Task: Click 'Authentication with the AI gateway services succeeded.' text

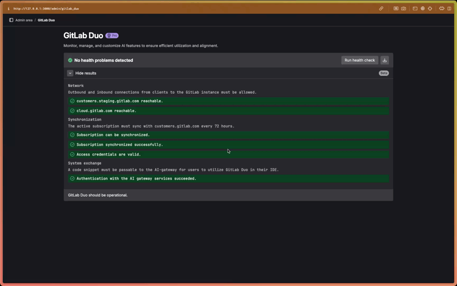Action: [x=137, y=178]
